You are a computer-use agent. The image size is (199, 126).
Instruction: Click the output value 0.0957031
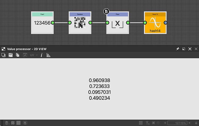(99, 92)
